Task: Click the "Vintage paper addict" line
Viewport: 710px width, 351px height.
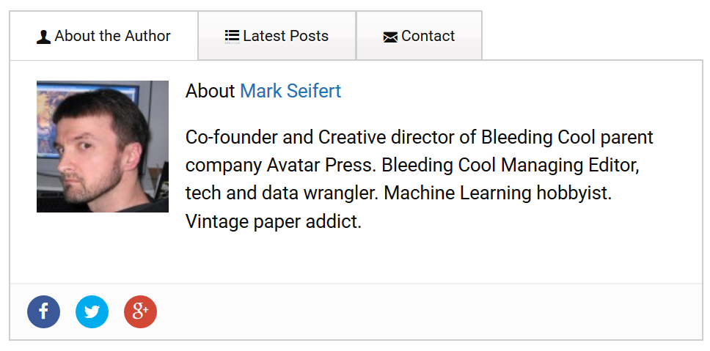Action: pos(274,221)
